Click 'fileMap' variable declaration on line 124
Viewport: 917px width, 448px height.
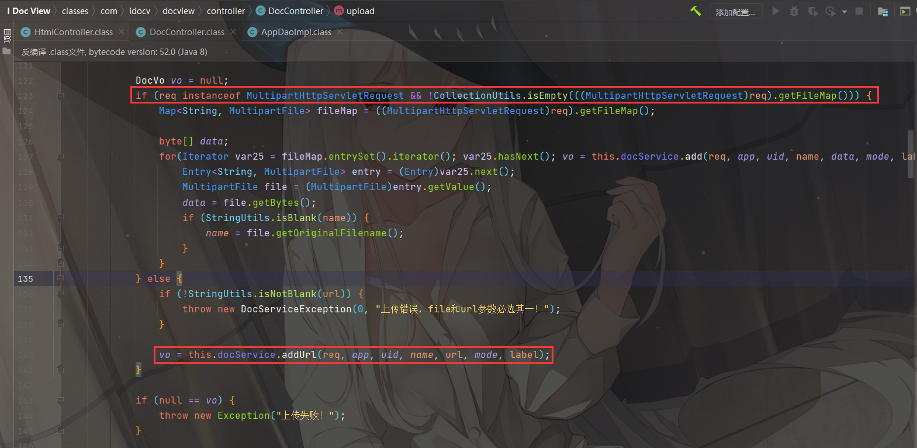click(337, 111)
